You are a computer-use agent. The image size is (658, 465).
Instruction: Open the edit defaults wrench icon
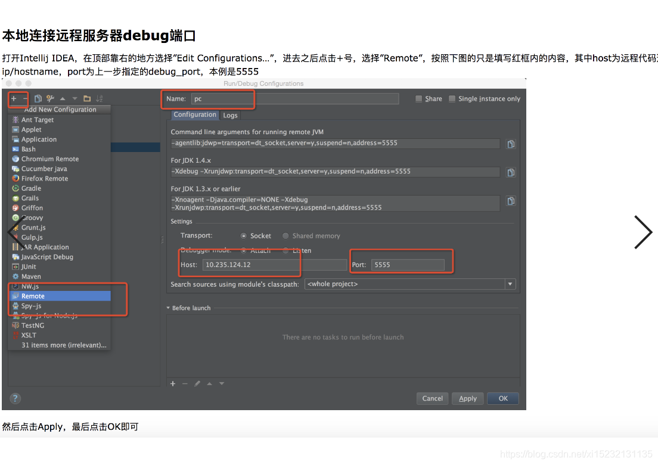50,98
